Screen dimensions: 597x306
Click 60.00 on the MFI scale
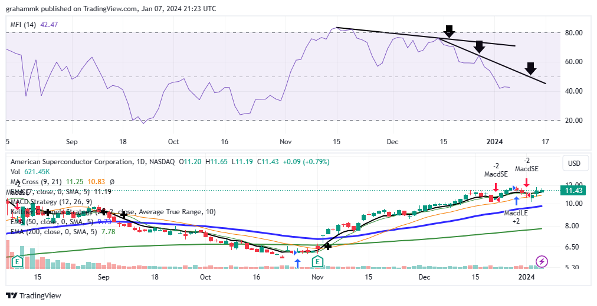(x=573, y=62)
